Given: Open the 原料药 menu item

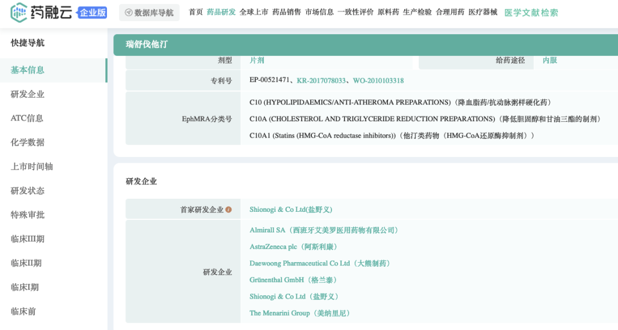Looking at the screenshot, I should (x=388, y=12).
